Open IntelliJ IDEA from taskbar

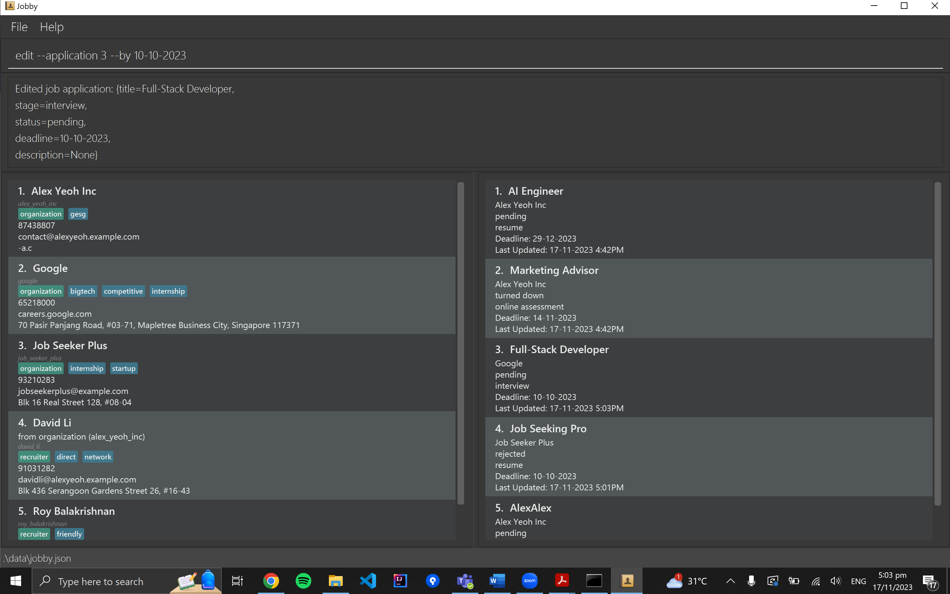pos(400,581)
